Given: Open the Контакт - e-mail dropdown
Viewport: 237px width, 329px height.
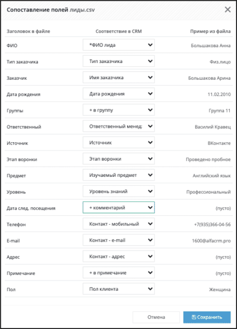Looking at the screenshot, I should (118, 240).
